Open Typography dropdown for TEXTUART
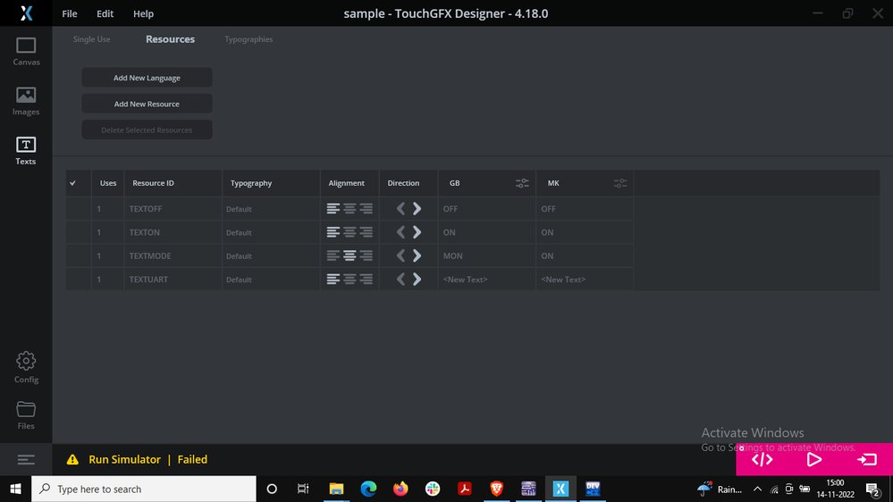 point(271,280)
